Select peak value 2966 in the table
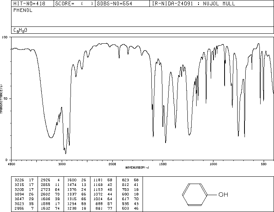The width and height of the screenshot is (274, 212). click(19, 208)
